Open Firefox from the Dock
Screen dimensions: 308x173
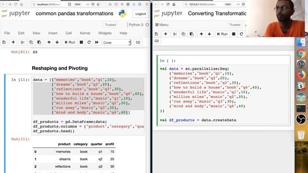(301, 75)
